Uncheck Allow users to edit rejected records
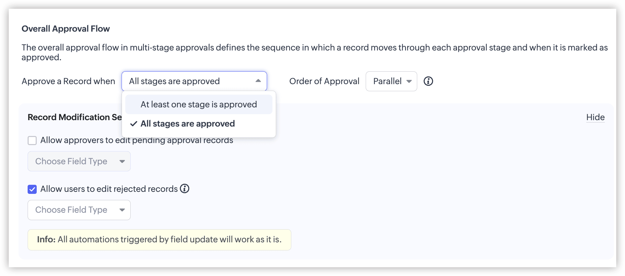The height and width of the screenshot is (276, 625). (x=32, y=189)
